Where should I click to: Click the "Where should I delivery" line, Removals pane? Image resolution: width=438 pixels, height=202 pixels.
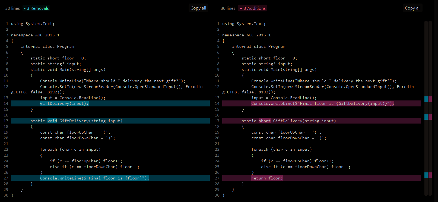113,81
